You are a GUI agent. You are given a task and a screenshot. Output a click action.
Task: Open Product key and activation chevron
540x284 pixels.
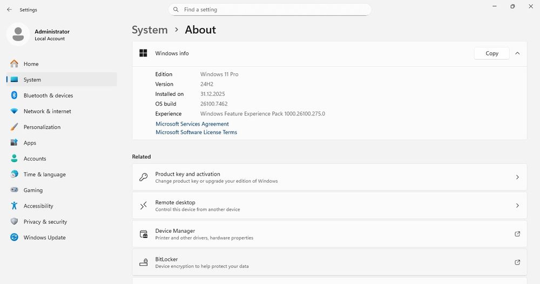pyautogui.click(x=517, y=177)
